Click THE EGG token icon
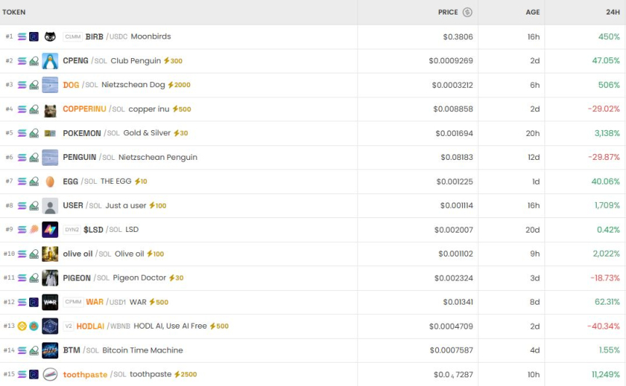The height and width of the screenshot is (386, 626). 50,182
